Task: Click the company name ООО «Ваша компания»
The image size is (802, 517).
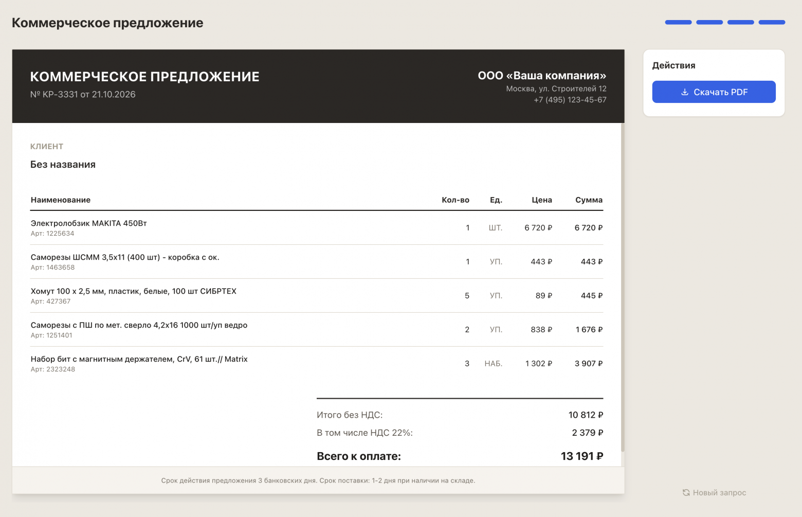Action: click(542, 76)
